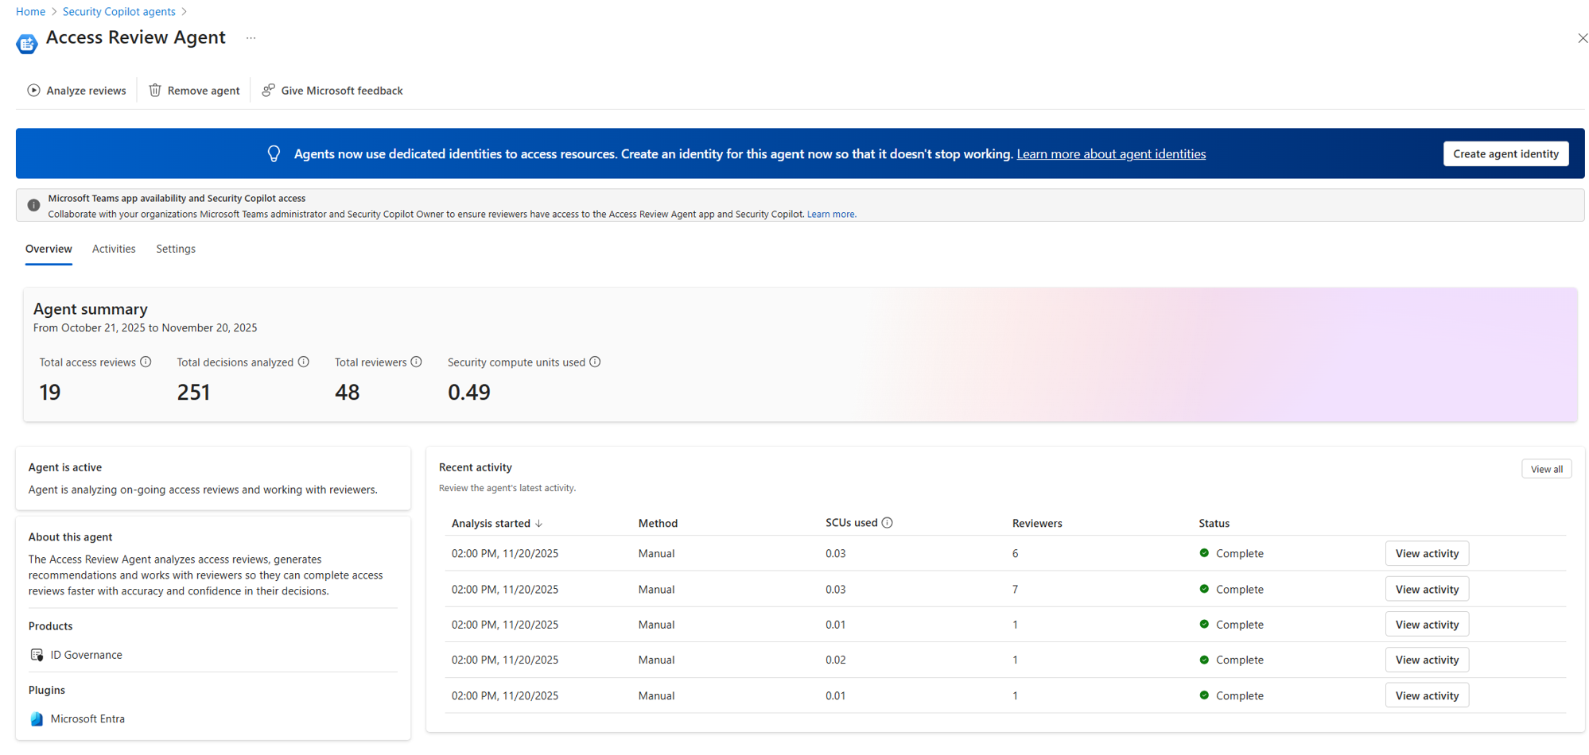Select the Analyze reviews play icon
The width and height of the screenshot is (1589, 755).
pos(33,90)
